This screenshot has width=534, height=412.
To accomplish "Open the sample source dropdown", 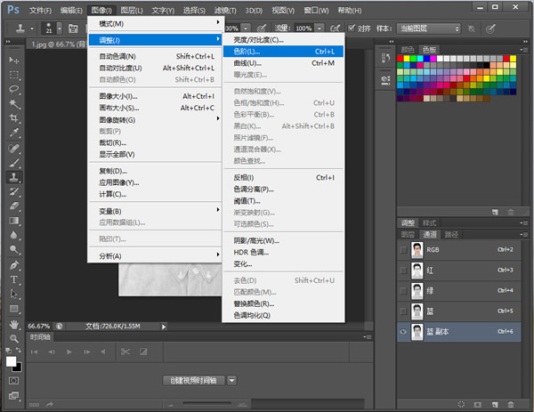I will tap(429, 28).
